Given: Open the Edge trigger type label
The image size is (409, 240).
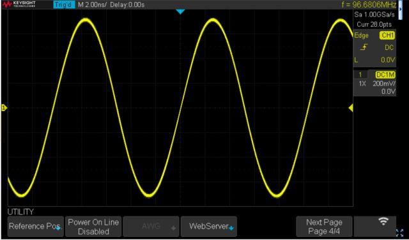Looking at the screenshot, I should pyautogui.click(x=361, y=36).
